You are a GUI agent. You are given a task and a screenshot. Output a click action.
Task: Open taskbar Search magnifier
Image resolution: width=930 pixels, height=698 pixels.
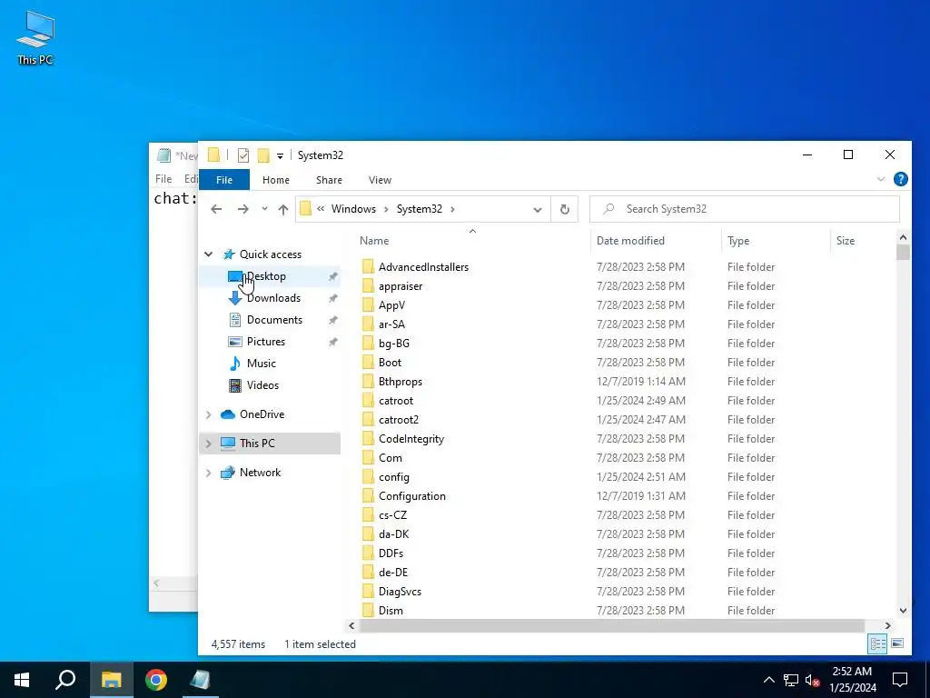[x=65, y=680]
